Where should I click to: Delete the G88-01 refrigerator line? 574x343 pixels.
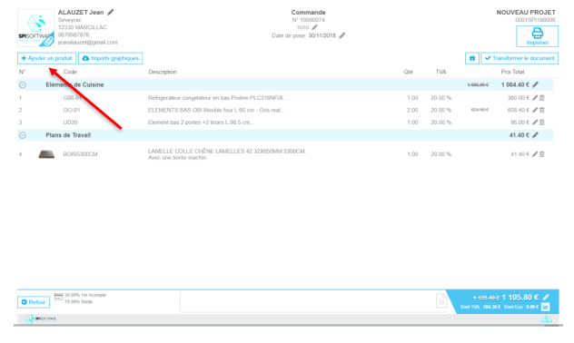(542, 98)
